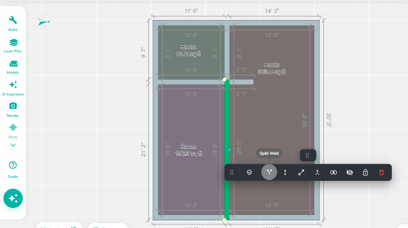Click the 28' 6" interior dimension label

point(305,120)
